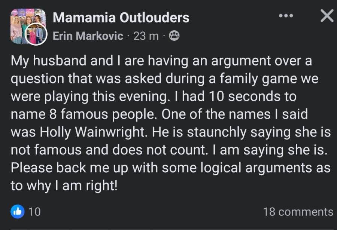The image size is (337, 230).
Task: Click the 23 m post timestamp
Action: 146,36
